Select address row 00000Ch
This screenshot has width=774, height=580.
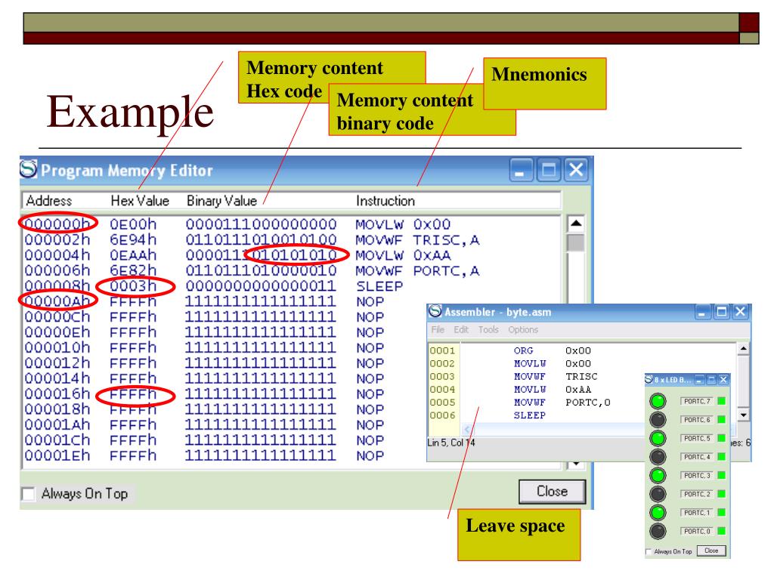point(57,316)
